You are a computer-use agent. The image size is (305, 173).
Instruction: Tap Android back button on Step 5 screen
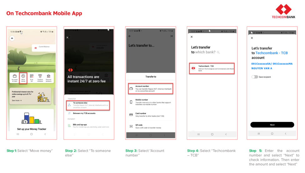pos(286,134)
